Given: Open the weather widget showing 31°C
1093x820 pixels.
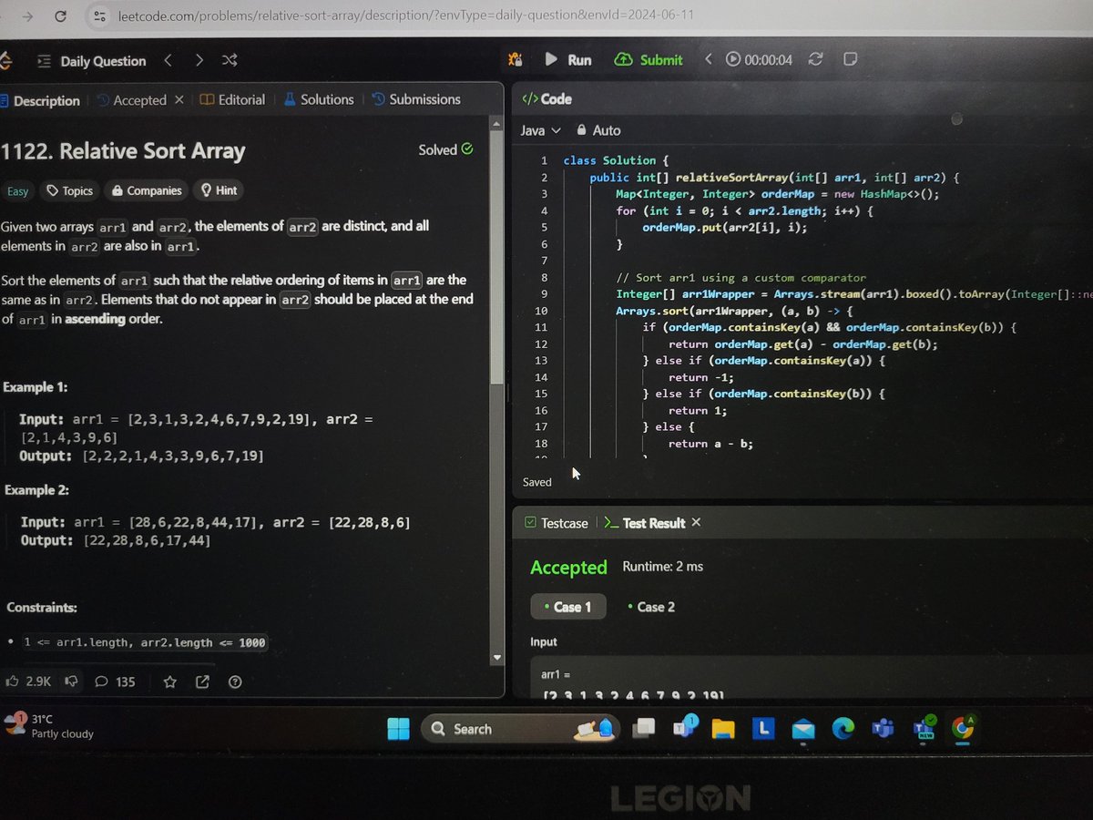Looking at the screenshot, I should tap(50, 726).
